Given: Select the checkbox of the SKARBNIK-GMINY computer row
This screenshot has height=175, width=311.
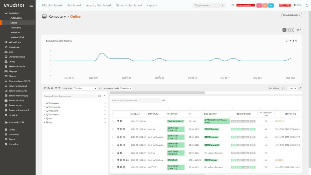Looking at the screenshot, I should click(114, 121).
